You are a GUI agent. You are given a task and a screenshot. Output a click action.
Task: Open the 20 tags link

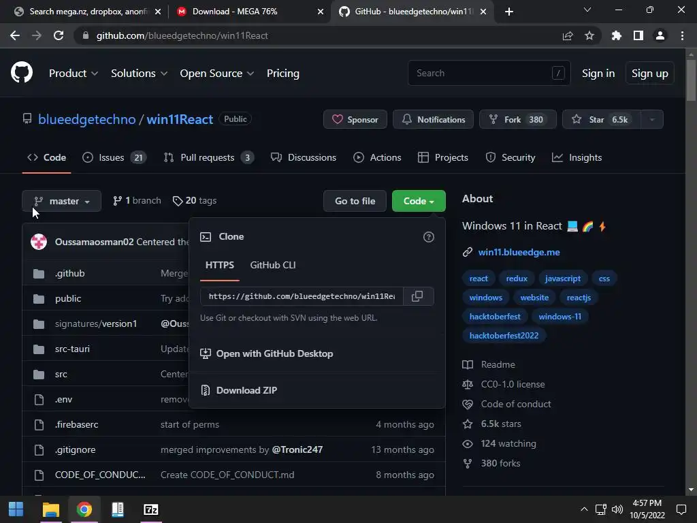click(x=195, y=201)
